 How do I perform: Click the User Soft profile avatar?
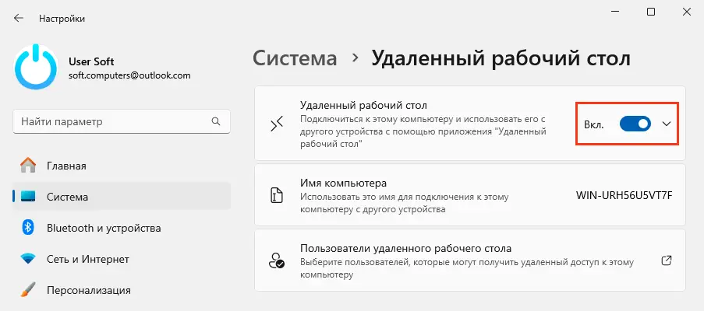tap(36, 67)
